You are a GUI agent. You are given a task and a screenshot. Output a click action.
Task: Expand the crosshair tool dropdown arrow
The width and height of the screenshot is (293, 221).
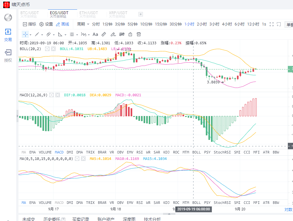click(x=30, y=35)
